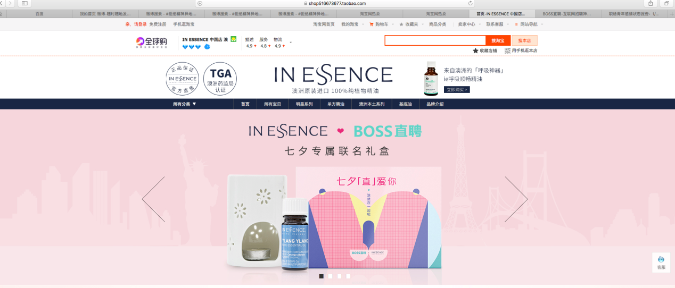Screen dimensions: 675x288
Task: Switch to the 职场青年感情状态报告 tab
Action: coord(633,14)
